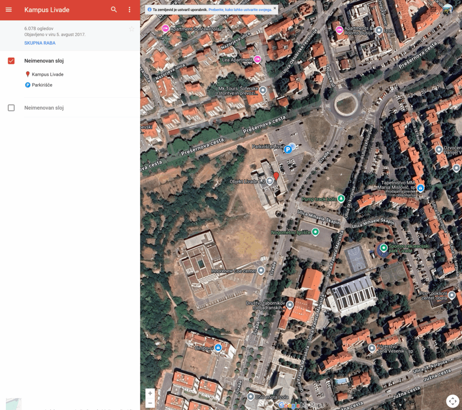Open the Lea Apartment lodging marker
Image resolution: width=462 pixels, height=410 pixels.
point(257,59)
